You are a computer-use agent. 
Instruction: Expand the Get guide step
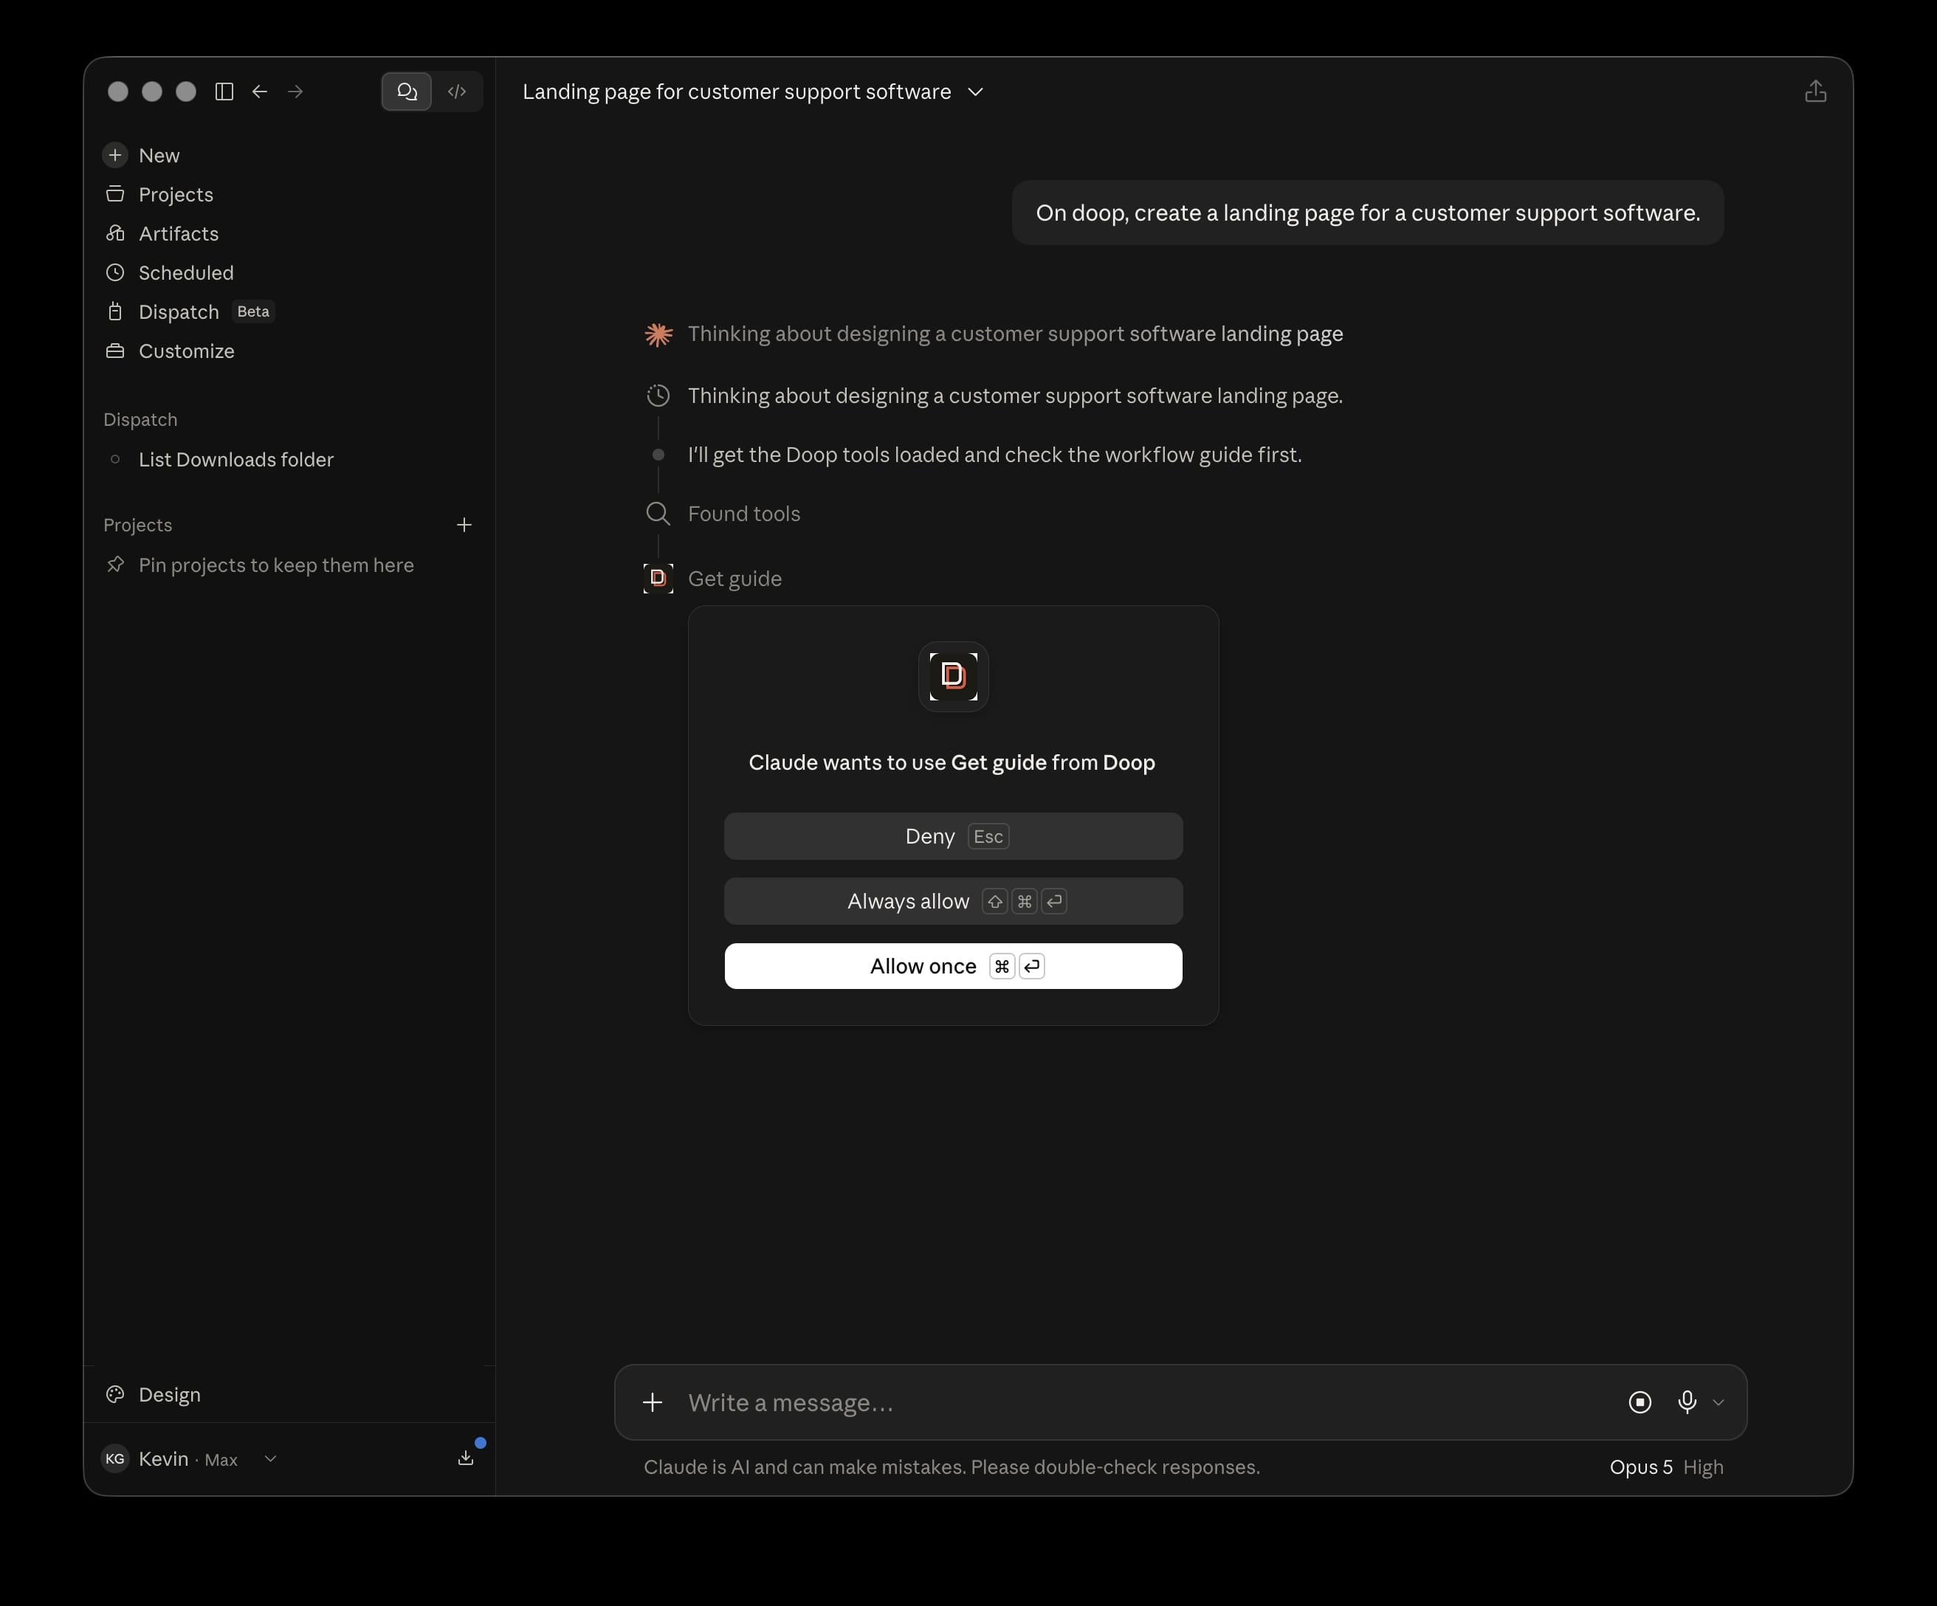(735, 579)
